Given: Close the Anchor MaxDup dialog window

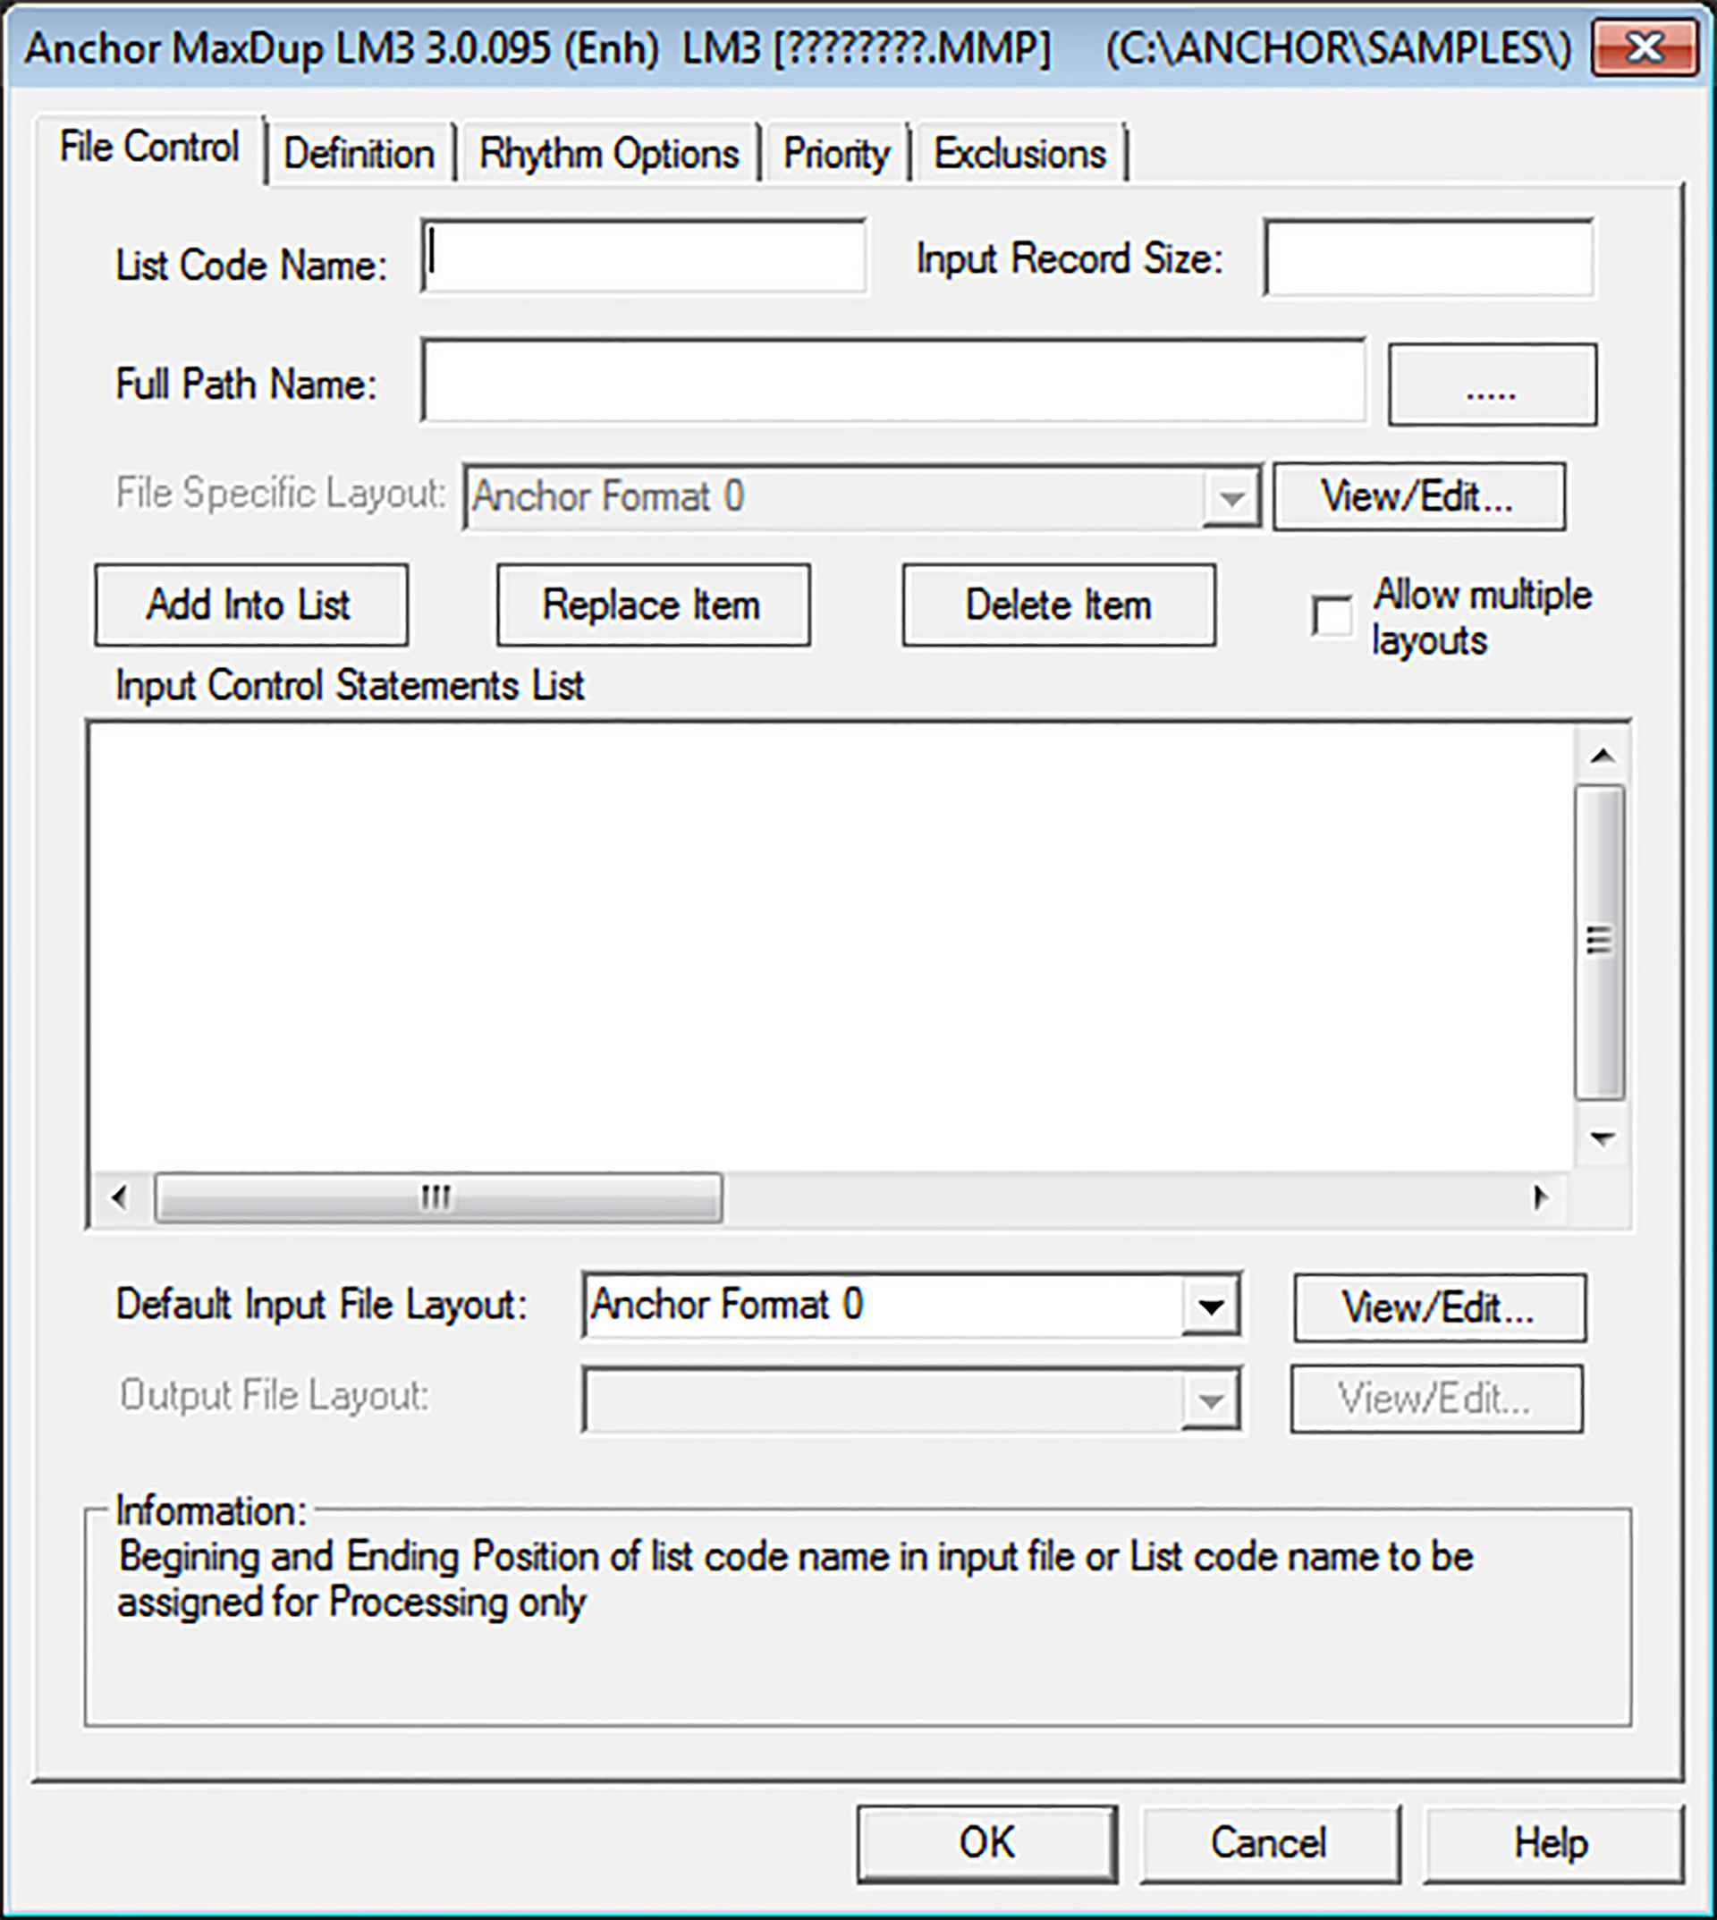Looking at the screenshot, I should [x=1645, y=47].
